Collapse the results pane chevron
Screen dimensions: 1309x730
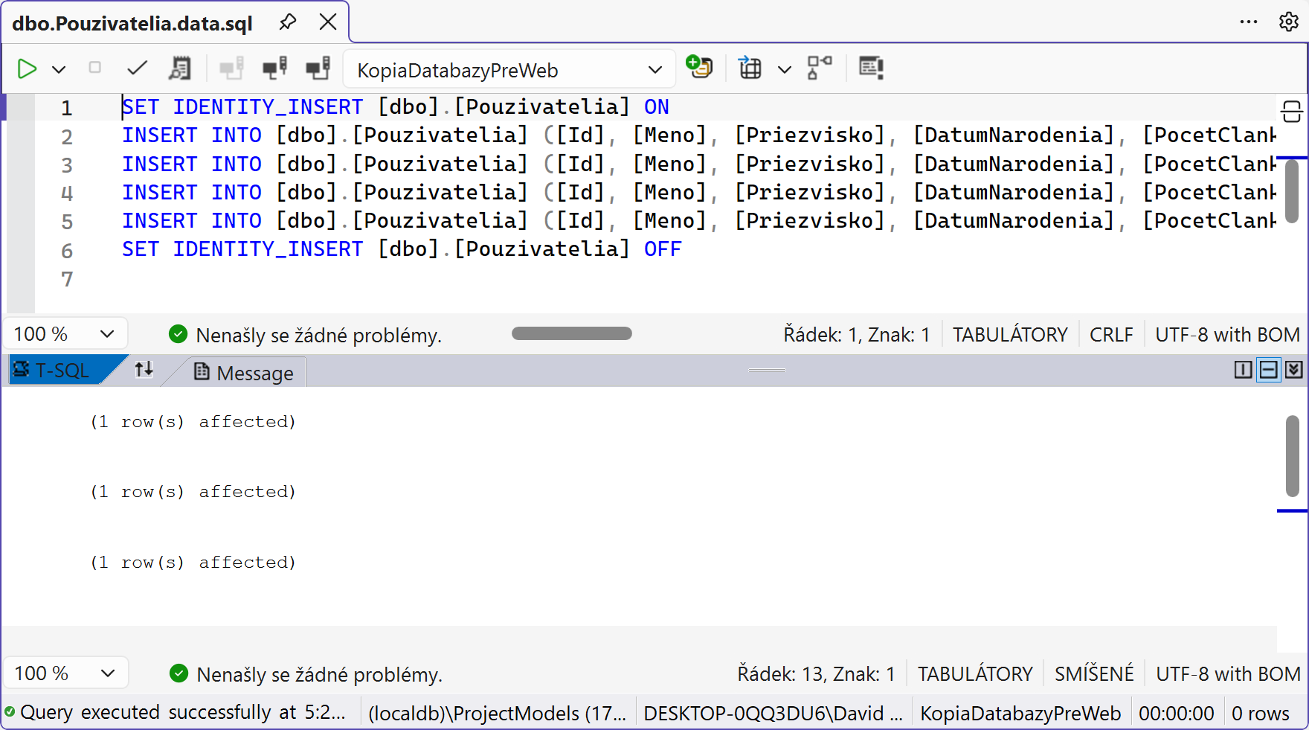(1293, 370)
